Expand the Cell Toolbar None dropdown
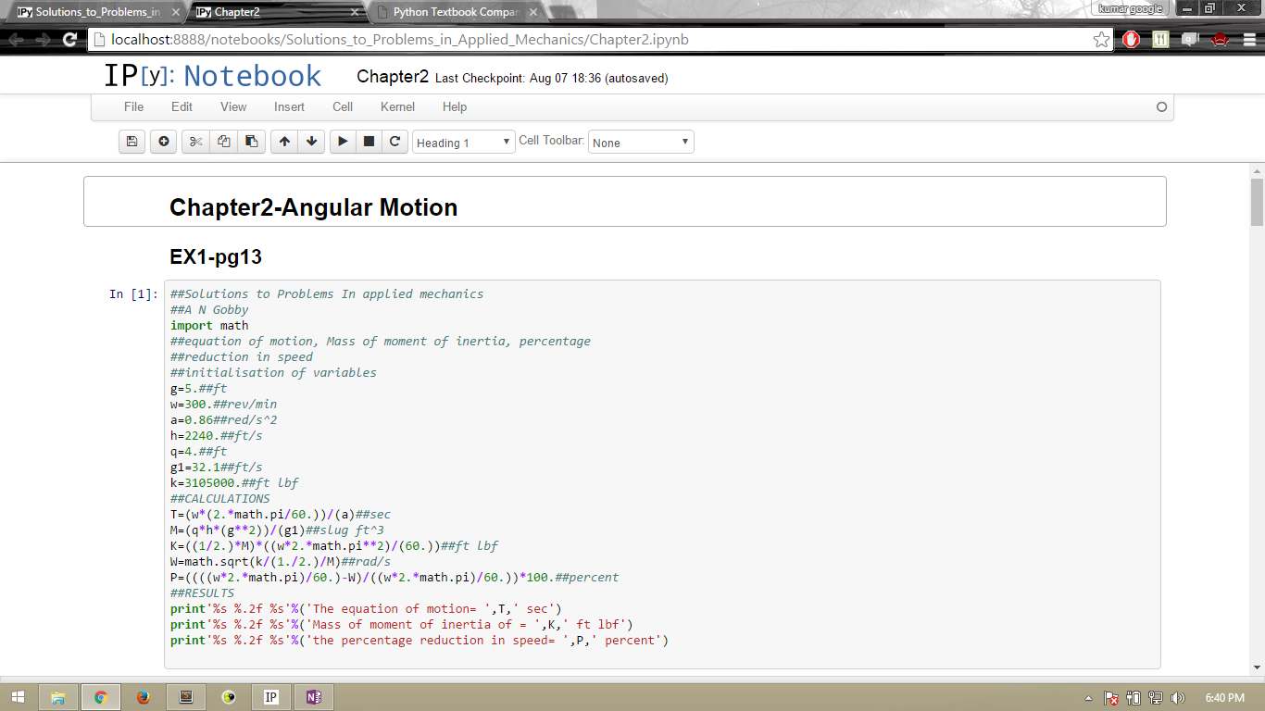The height and width of the screenshot is (711, 1265). click(641, 143)
